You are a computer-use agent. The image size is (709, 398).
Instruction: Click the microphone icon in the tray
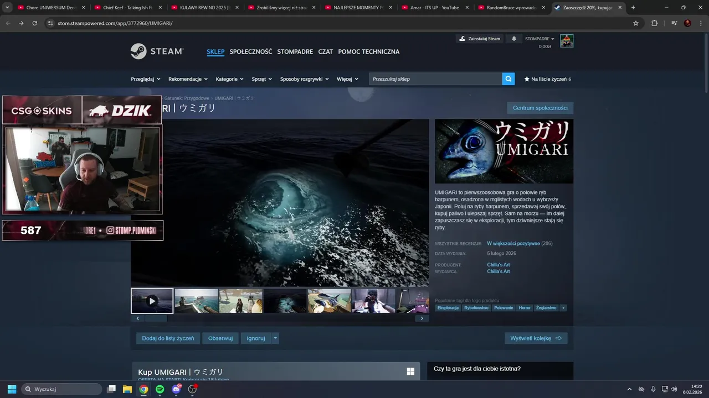[x=653, y=389]
